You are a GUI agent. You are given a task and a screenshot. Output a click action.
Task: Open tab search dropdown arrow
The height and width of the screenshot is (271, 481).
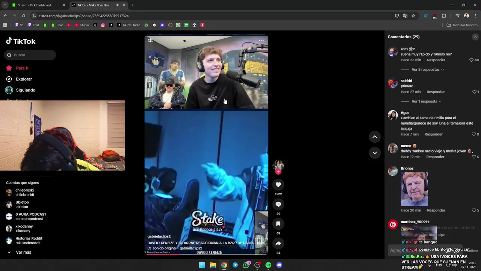click(x=5, y=5)
